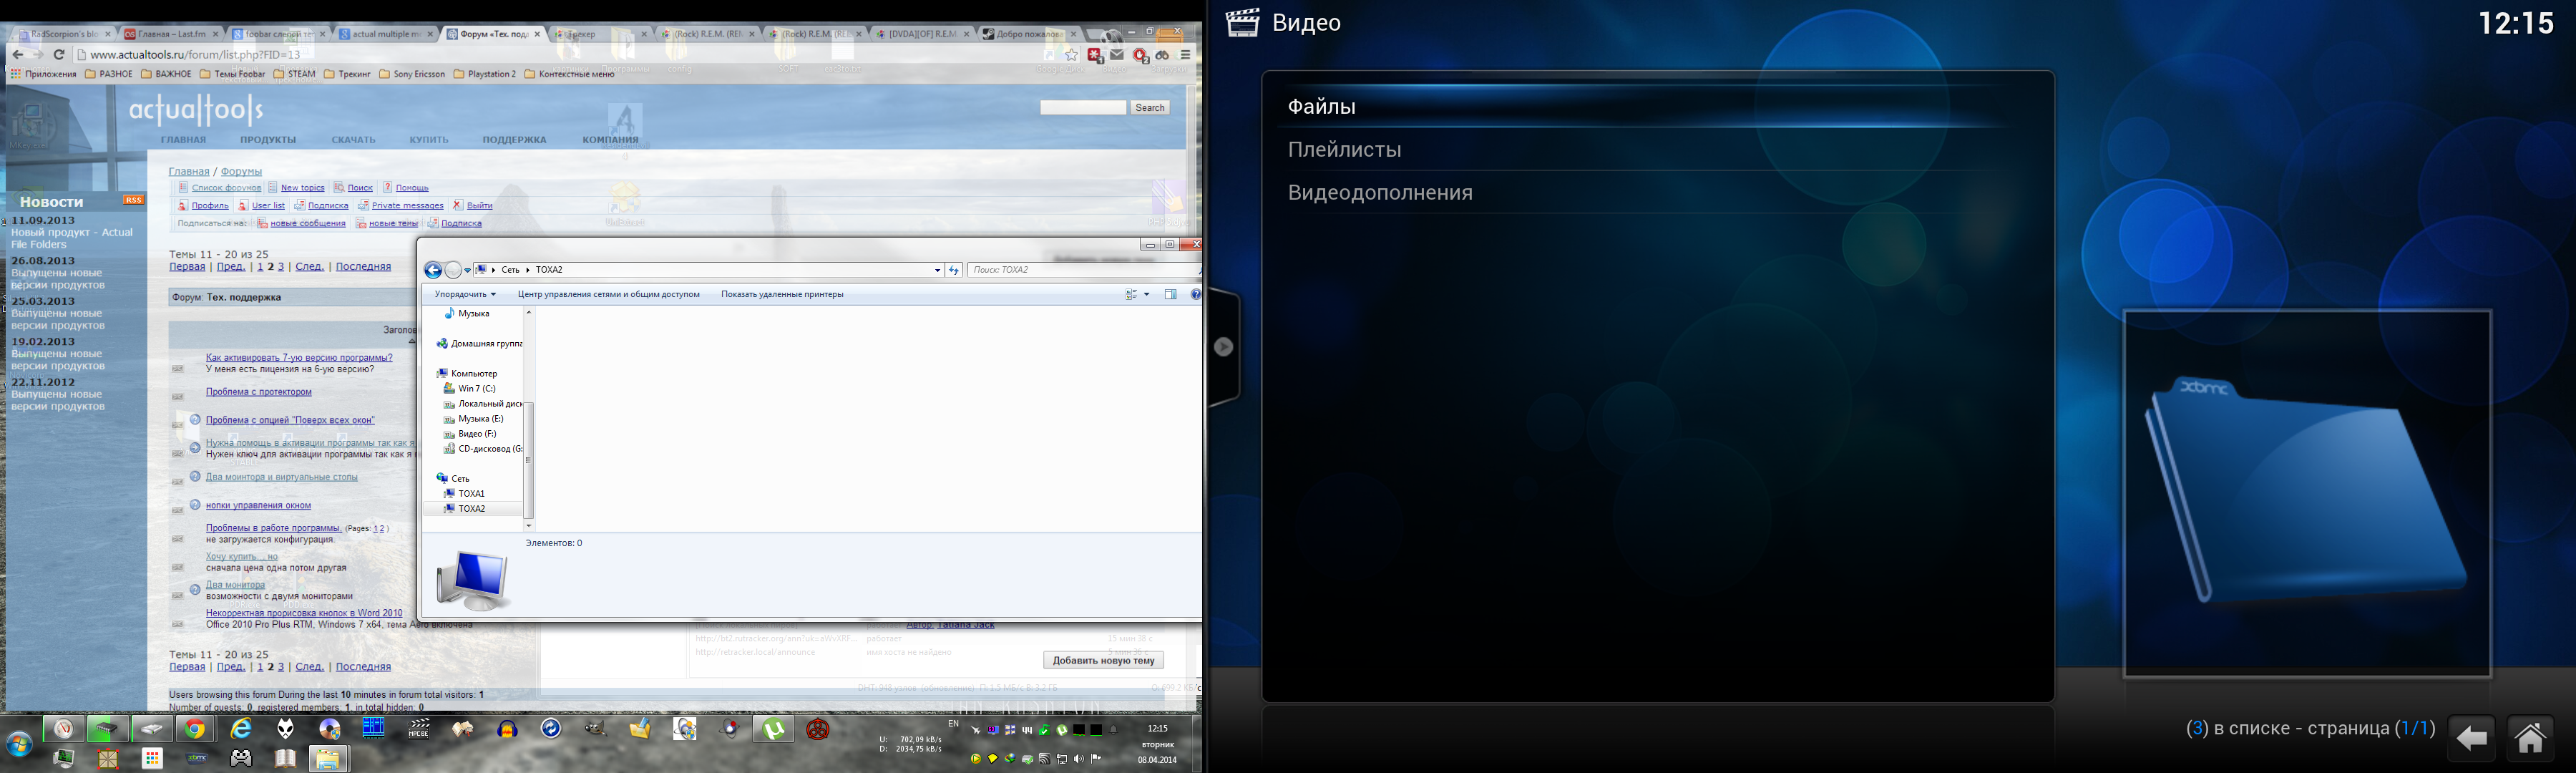This screenshot has width=2576, height=773.
Task: Open GIMP taskbar icon
Action: pyautogui.click(x=596, y=729)
